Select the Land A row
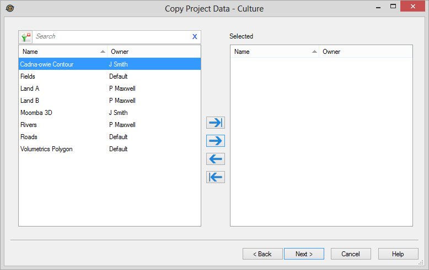Viewport: 429px width, 270px height. pos(110,89)
